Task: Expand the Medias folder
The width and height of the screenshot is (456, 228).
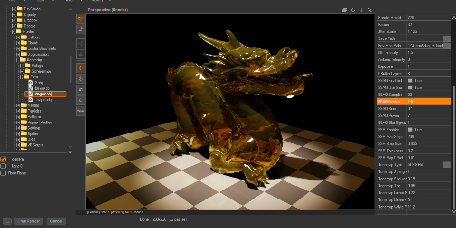Action: (19, 105)
